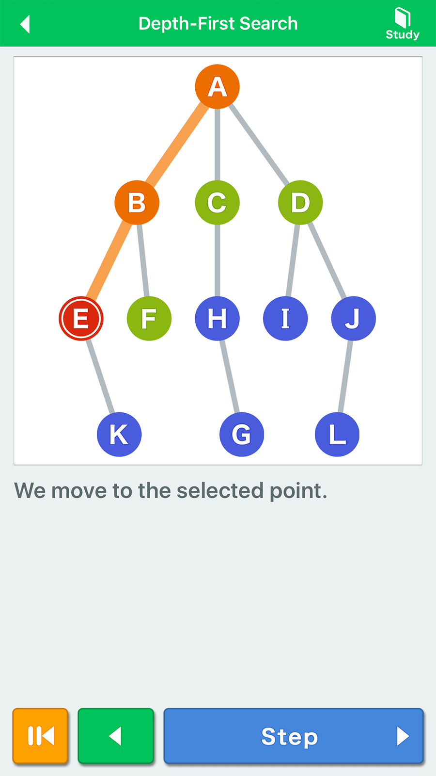Select green node F
The image size is (436, 776).
(x=149, y=319)
